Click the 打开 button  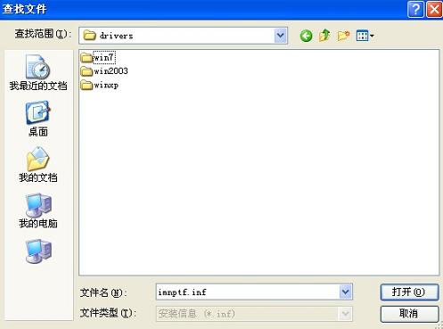[409, 292]
